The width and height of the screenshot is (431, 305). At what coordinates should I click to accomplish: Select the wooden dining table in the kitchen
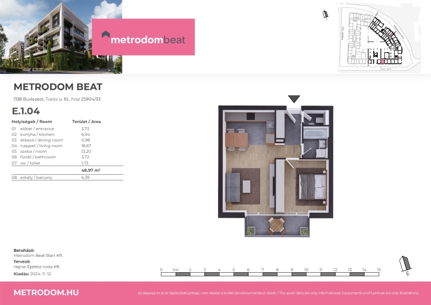236,139
